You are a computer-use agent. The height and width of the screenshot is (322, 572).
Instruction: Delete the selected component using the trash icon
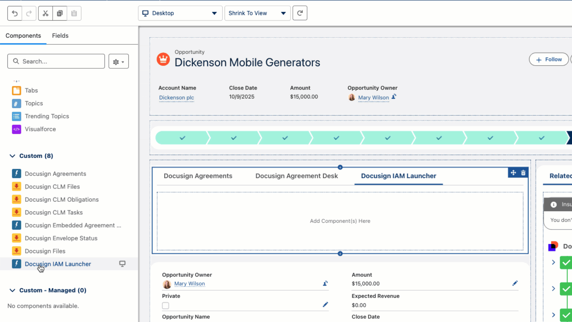click(523, 173)
